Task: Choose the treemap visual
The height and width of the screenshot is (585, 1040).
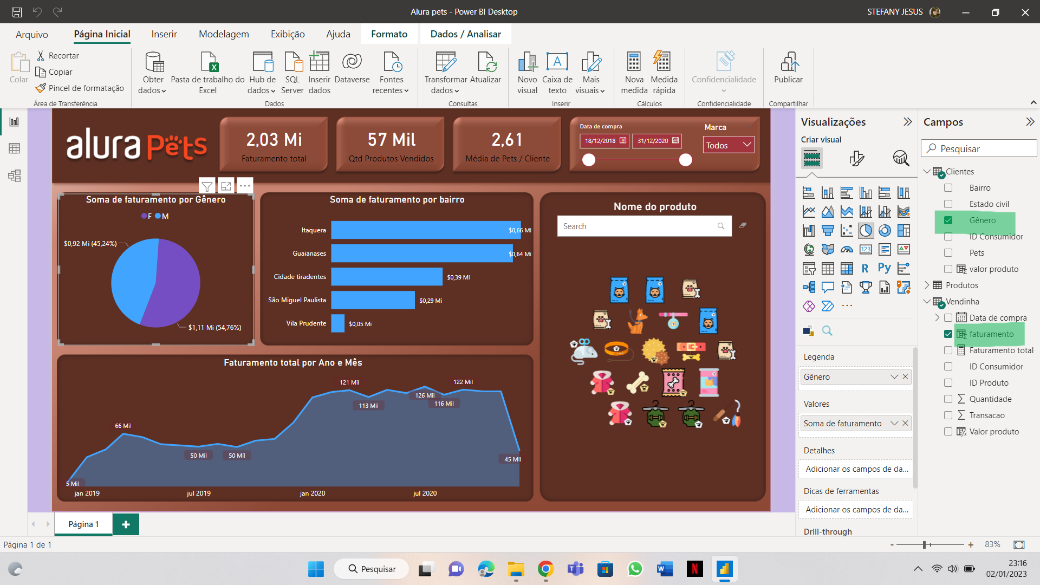Action: click(x=903, y=231)
